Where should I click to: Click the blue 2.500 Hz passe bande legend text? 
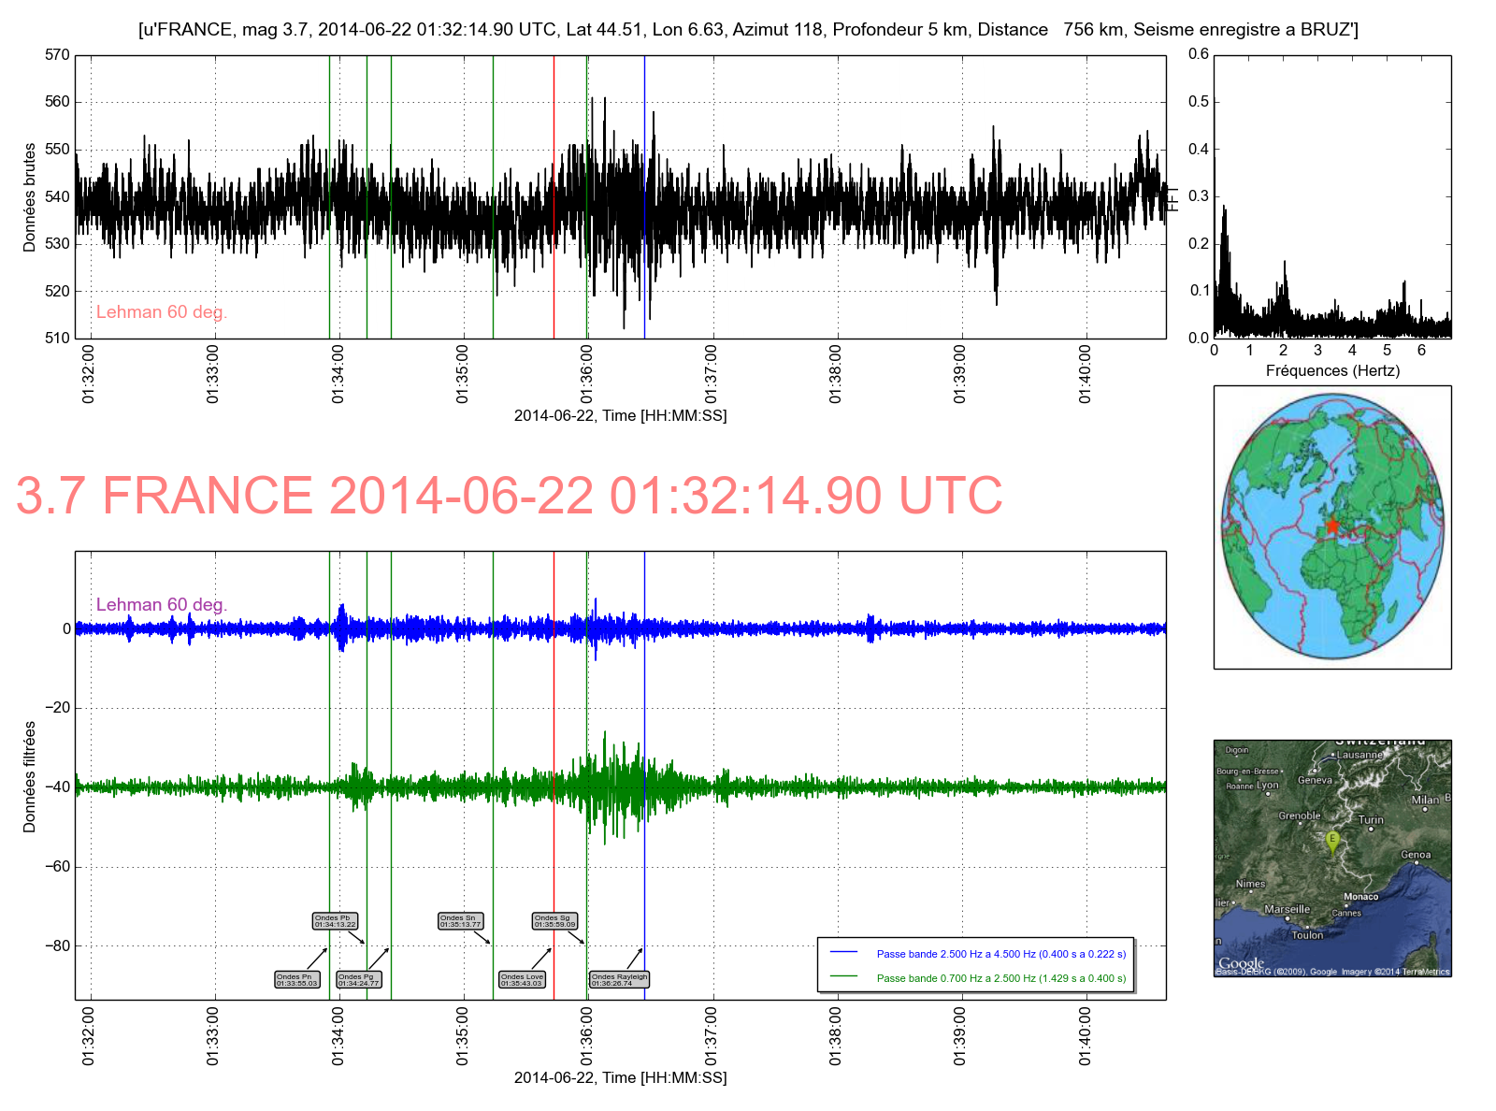point(1000,954)
